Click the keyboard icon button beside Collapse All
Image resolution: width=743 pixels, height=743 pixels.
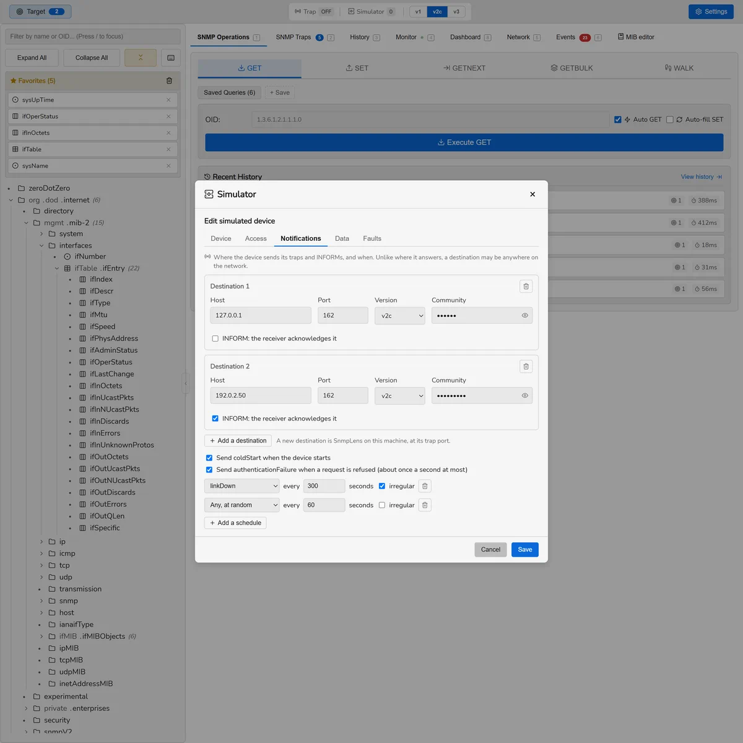click(x=171, y=58)
